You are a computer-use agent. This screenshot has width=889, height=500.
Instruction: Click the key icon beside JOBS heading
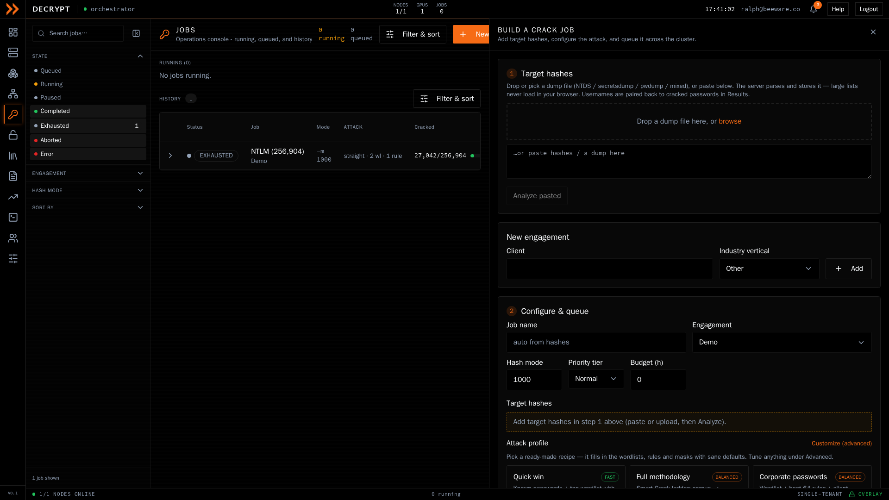164,34
